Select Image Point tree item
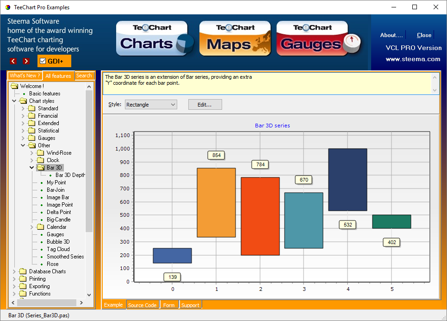This screenshot has width=447, height=321. [x=60, y=205]
